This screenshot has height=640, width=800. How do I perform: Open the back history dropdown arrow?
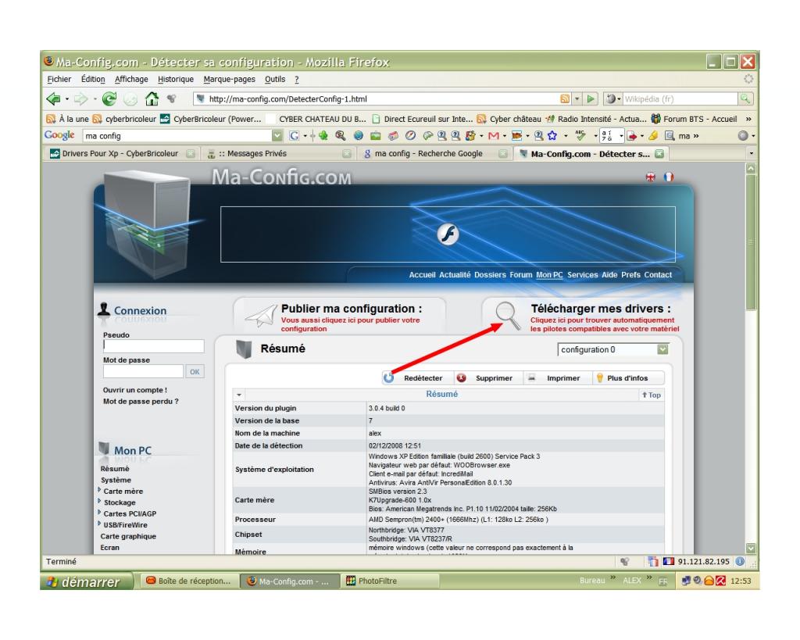point(67,99)
